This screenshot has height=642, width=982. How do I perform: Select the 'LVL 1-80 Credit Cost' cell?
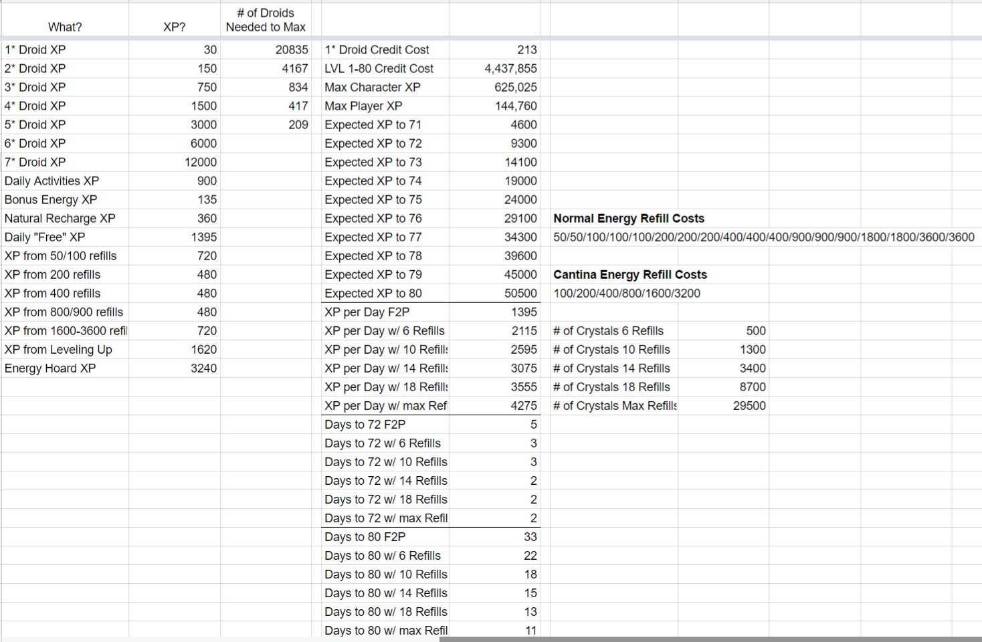(x=385, y=68)
